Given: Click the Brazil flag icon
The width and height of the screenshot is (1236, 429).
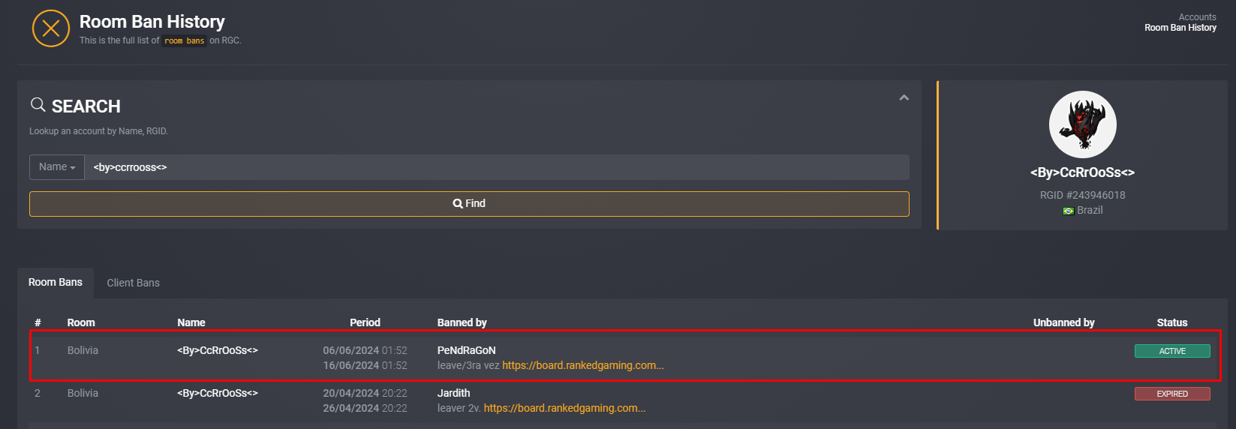Looking at the screenshot, I should click(x=1068, y=211).
